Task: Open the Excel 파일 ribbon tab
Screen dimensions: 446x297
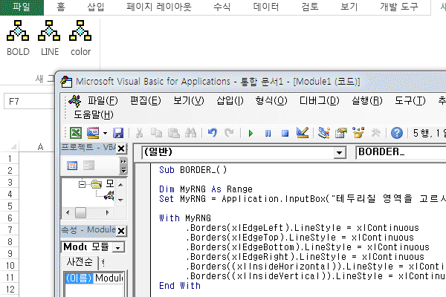Action: click(x=22, y=7)
